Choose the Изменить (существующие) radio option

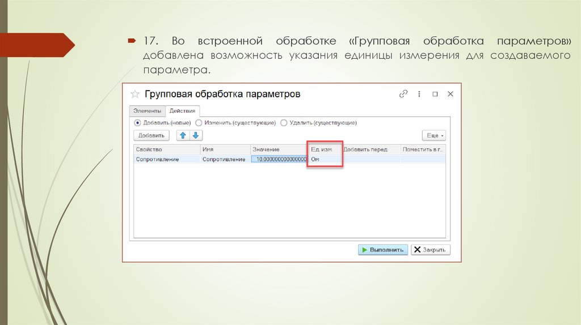coord(199,122)
